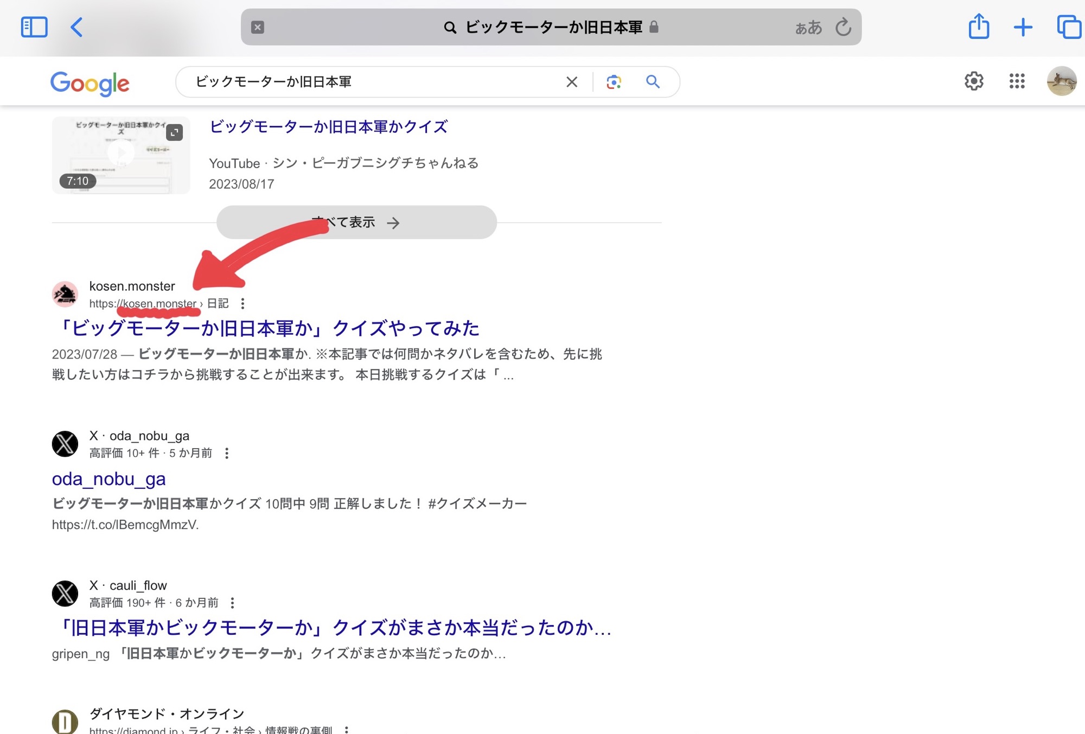This screenshot has width=1085, height=734.
Task: Tap the ああ reader/text size button
Action: (x=808, y=28)
